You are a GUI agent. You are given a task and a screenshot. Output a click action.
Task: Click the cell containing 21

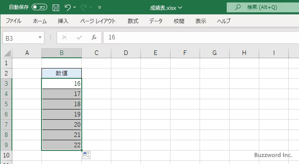[x=62, y=135]
